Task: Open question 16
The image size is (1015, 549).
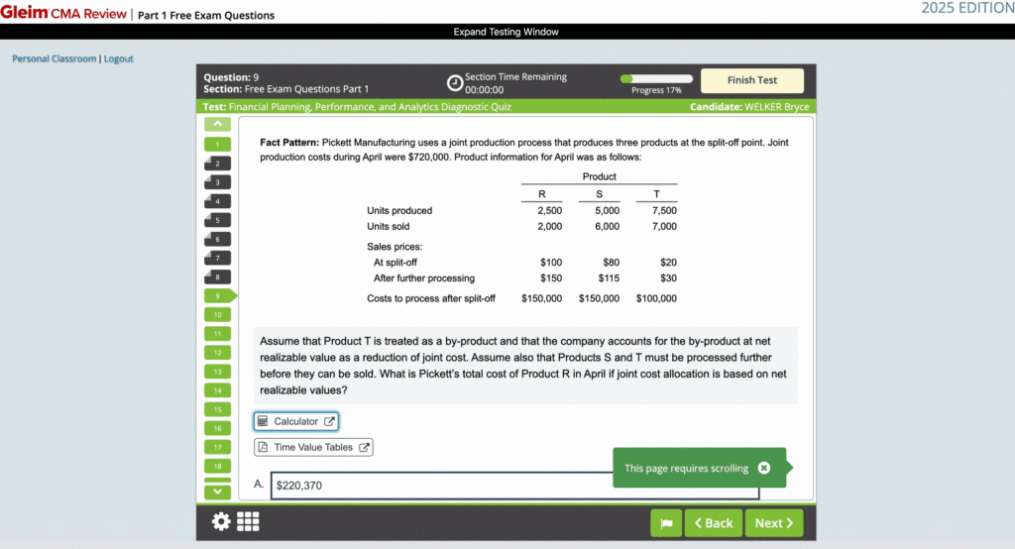Action: click(217, 428)
